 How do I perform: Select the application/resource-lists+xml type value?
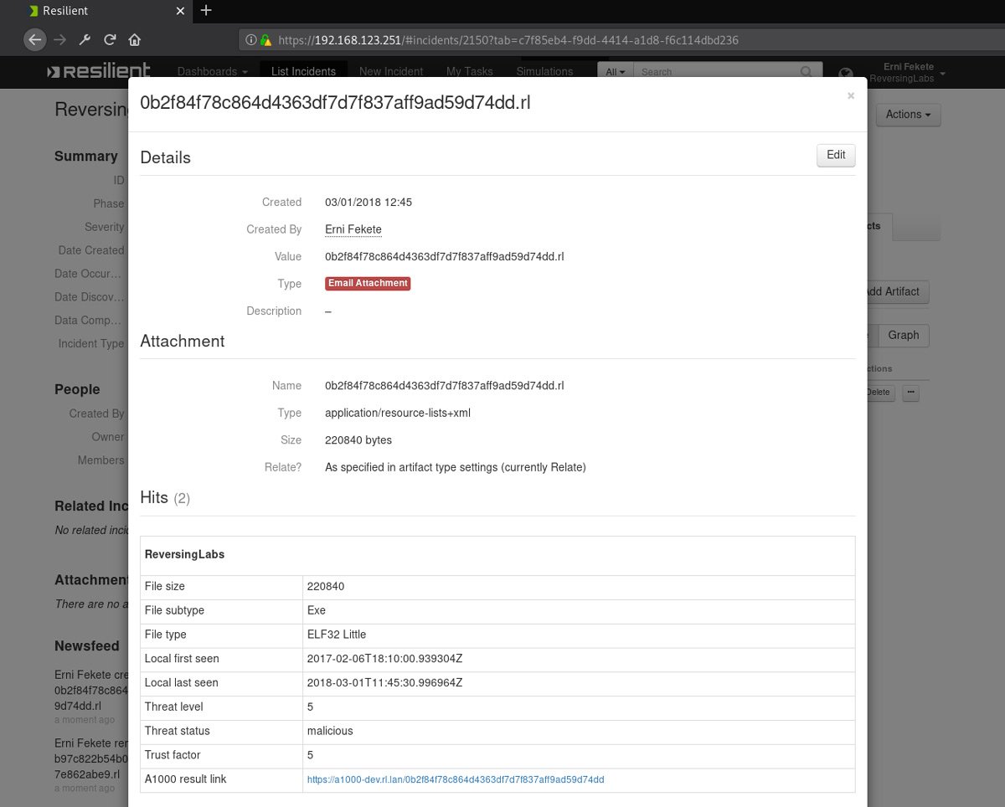click(398, 413)
